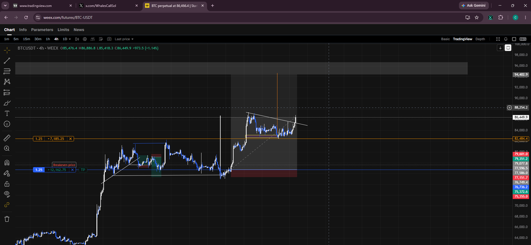The width and height of the screenshot is (531, 245).
Task: Open a new browser tab
Action: (212, 6)
